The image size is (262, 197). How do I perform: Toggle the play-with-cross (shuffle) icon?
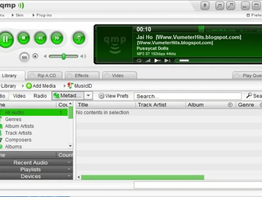(158, 60)
